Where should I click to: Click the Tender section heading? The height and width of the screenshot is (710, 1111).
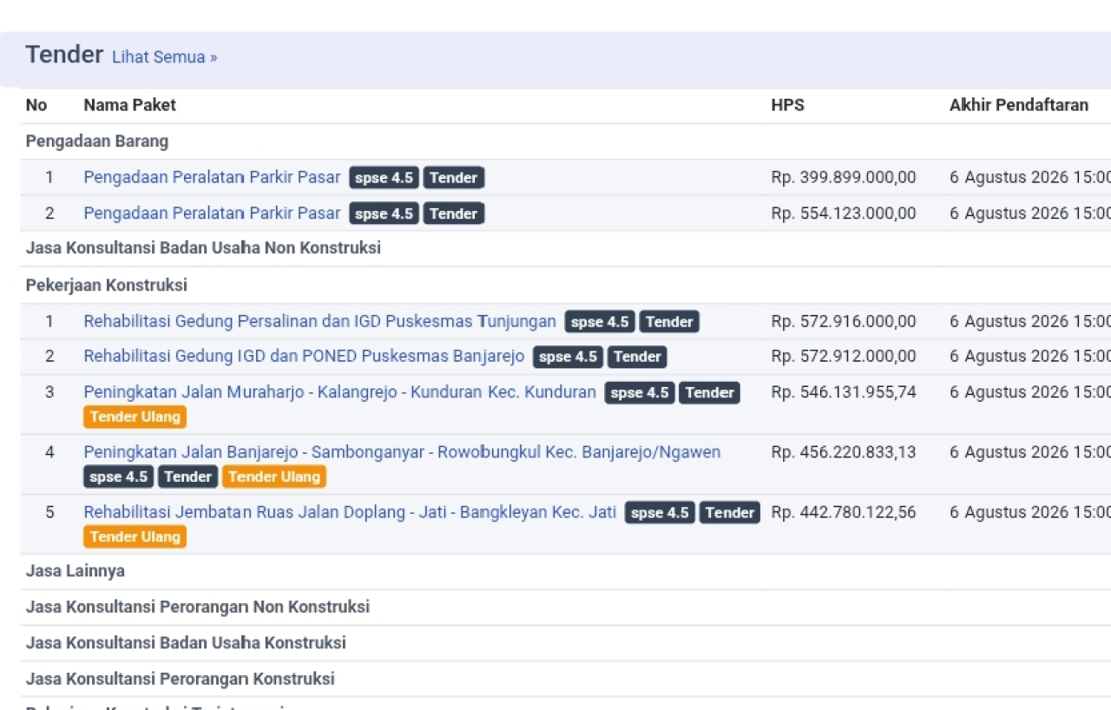point(64,55)
